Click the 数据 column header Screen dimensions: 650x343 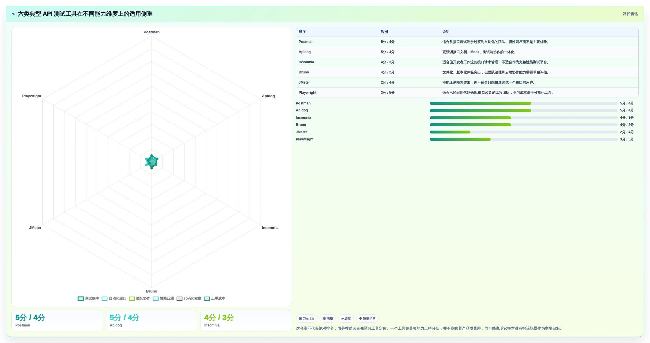(x=384, y=32)
